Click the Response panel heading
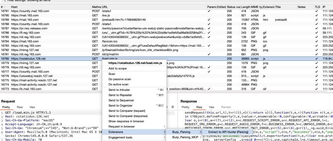Screen dimensions: 333x141 (189, 101)
